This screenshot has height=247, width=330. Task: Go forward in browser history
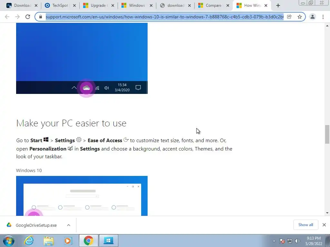click(17, 17)
